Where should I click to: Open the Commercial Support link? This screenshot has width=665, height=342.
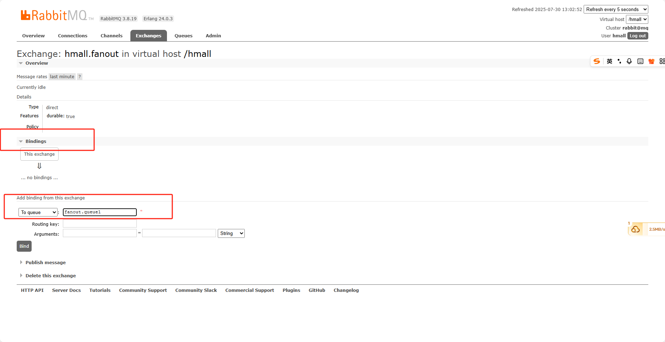250,290
